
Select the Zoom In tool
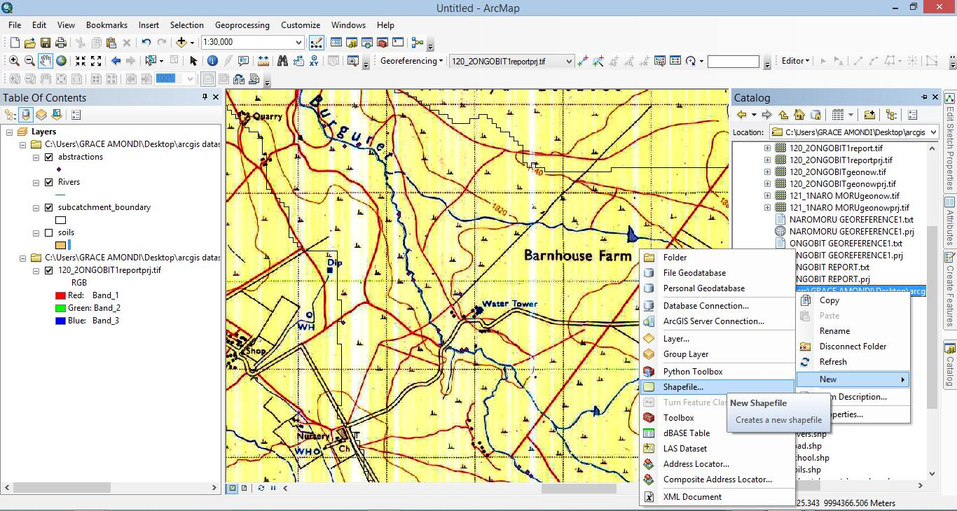[14, 61]
